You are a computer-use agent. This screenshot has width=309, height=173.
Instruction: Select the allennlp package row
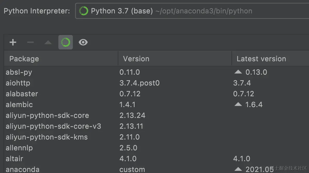(19, 148)
